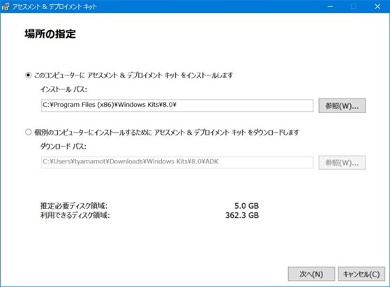The width and height of the screenshot is (390, 287).
Task: Click the install path text field
Action: click(x=177, y=105)
